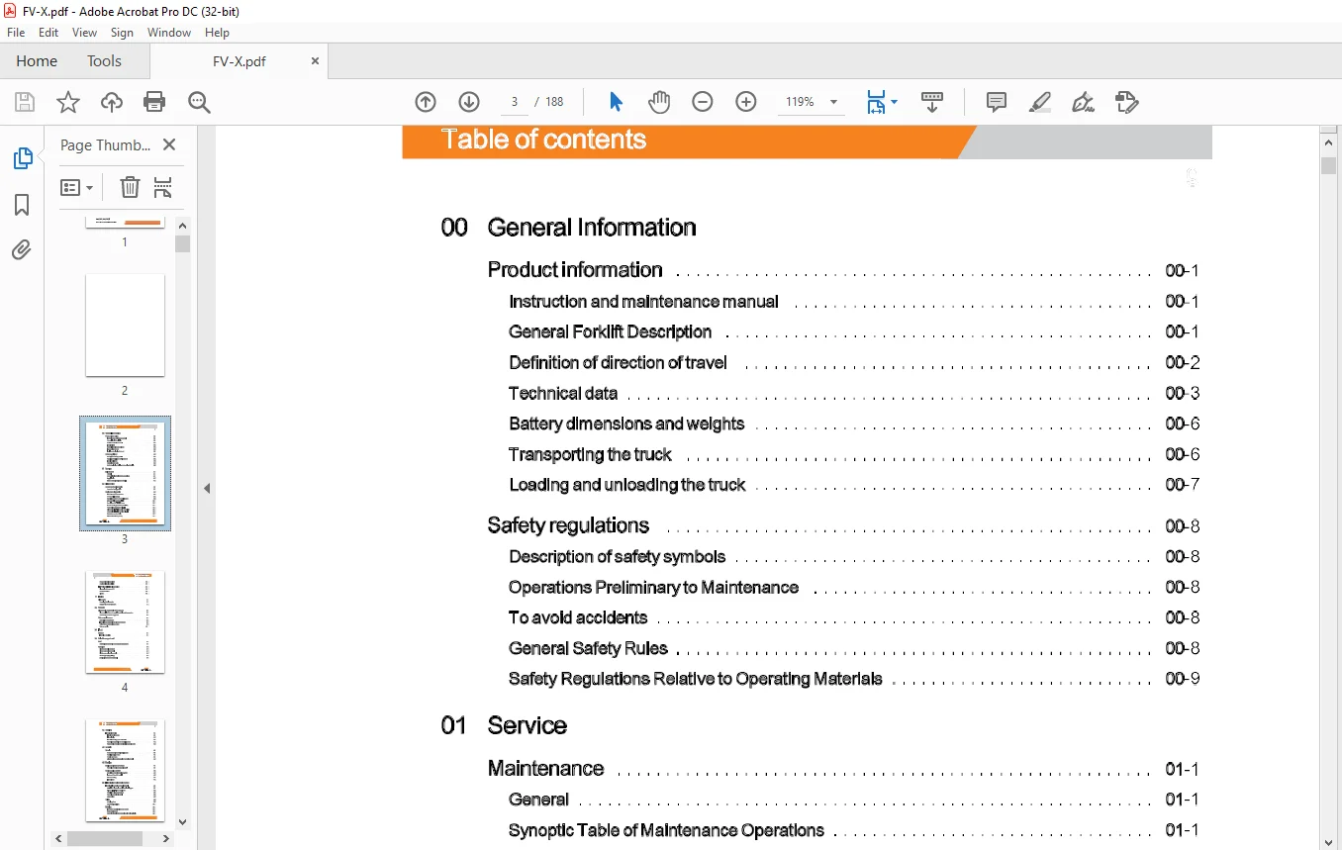Select the Highlight text pen tool
This screenshot has height=850, width=1342.
point(1040,102)
